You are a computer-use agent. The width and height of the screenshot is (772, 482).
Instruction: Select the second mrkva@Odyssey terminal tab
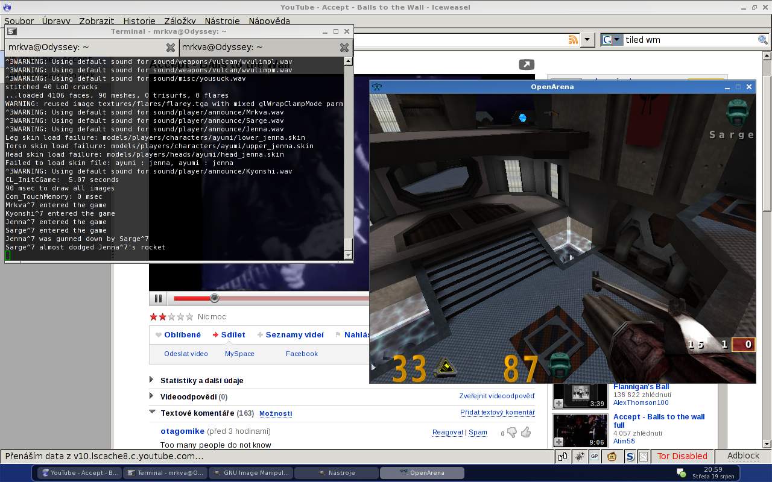(x=265, y=47)
